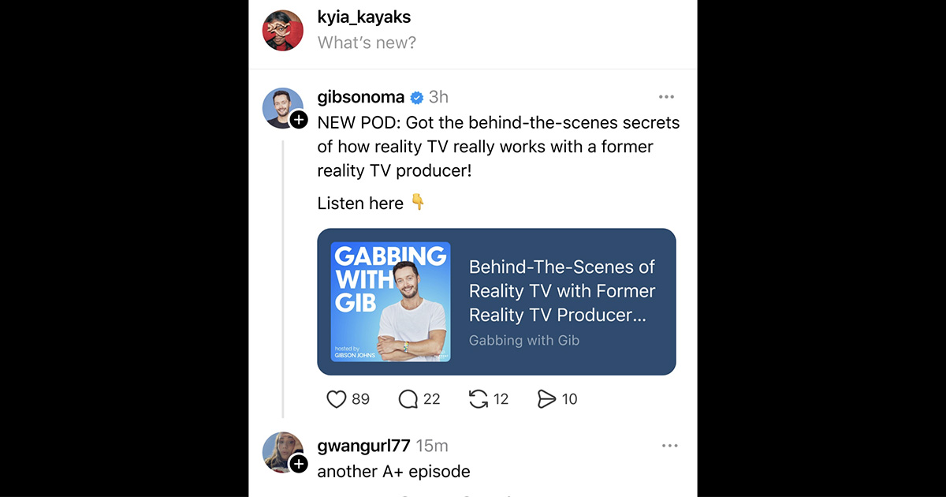Open more options for gibsonoma's post
Screen dimensions: 946x497
click(x=666, y=97)
